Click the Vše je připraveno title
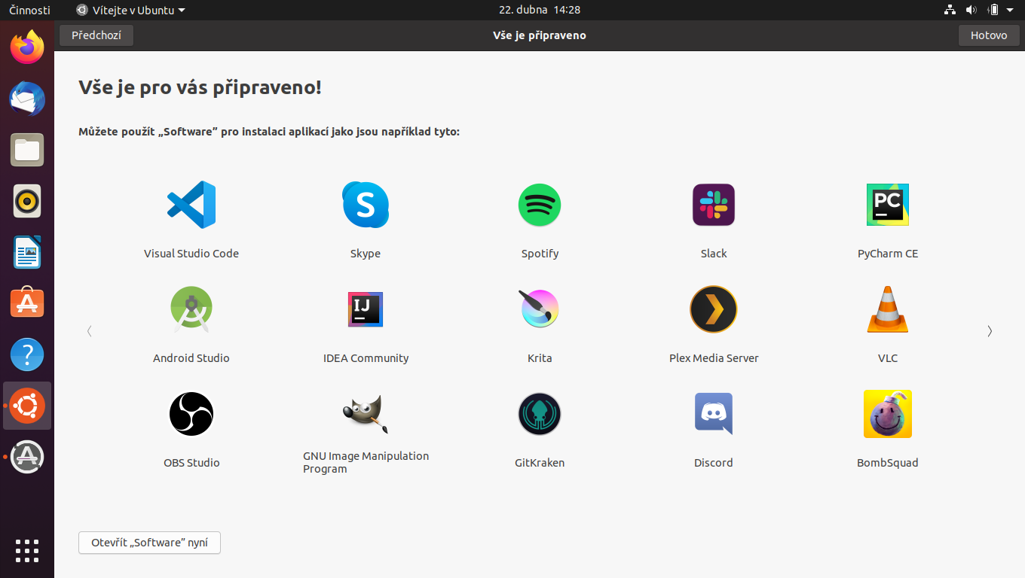 [540, 35]
